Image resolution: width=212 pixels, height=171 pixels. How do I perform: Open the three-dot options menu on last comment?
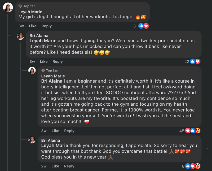207,149
